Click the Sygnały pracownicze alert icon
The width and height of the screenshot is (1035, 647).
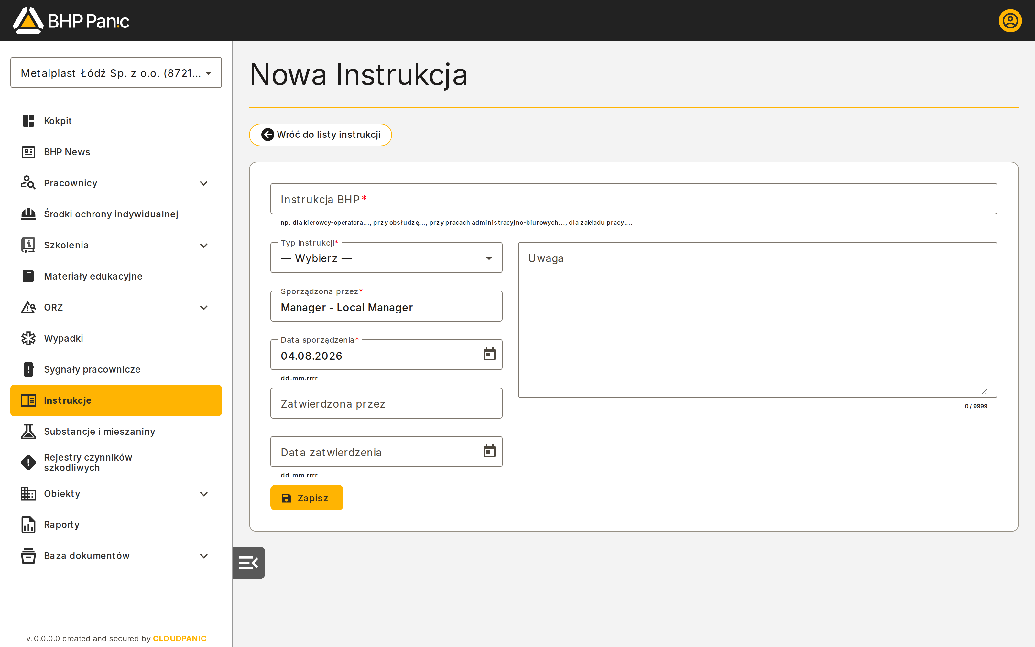28,369
